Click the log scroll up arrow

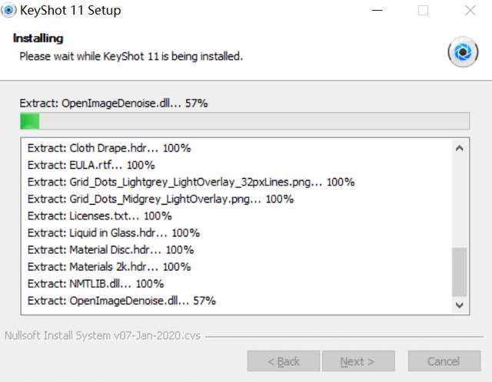click(x=460, y=148)
